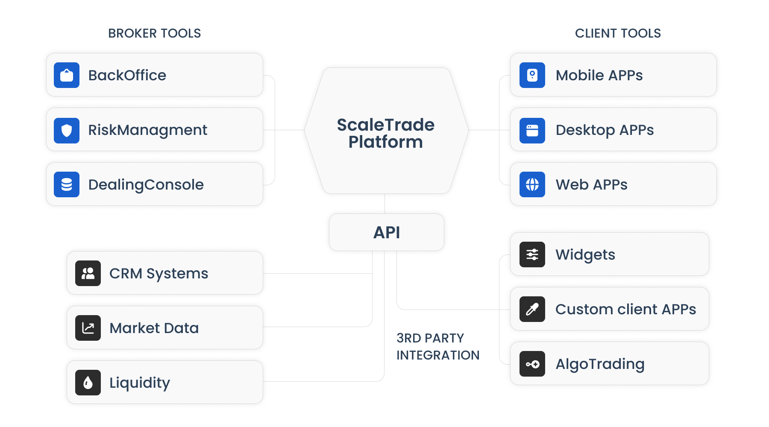Click the BROKER TOOLS heading
Screen dimensions: 769x427
[x=154, y=33]
